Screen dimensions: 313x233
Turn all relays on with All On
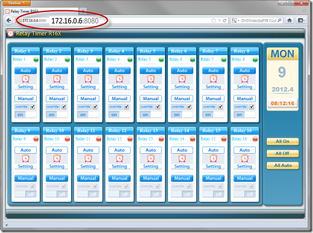tap(282, 141)
